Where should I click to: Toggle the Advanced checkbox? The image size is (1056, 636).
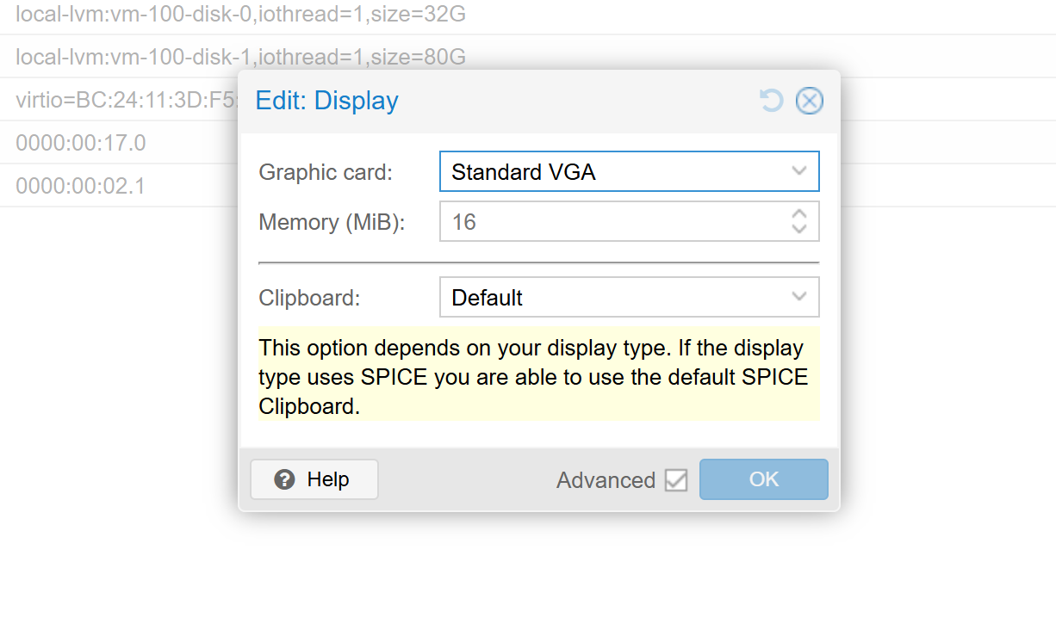coord(676,480)
